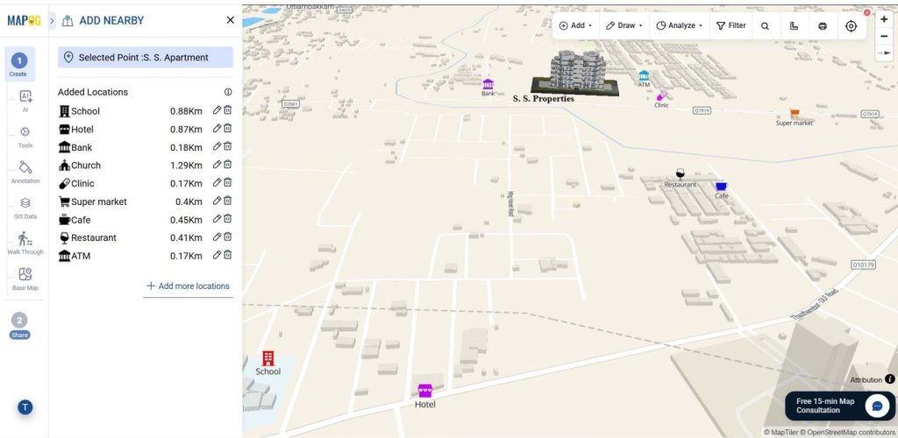Open the GIS Data sidebar section

(x=25, y=208)
